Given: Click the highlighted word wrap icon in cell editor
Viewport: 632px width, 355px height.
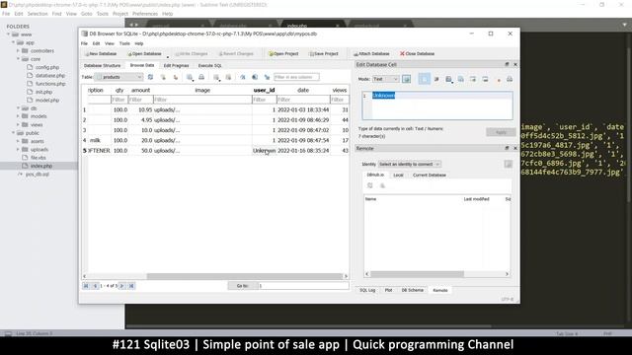Looking at the screenshot, I should point(424,79).
